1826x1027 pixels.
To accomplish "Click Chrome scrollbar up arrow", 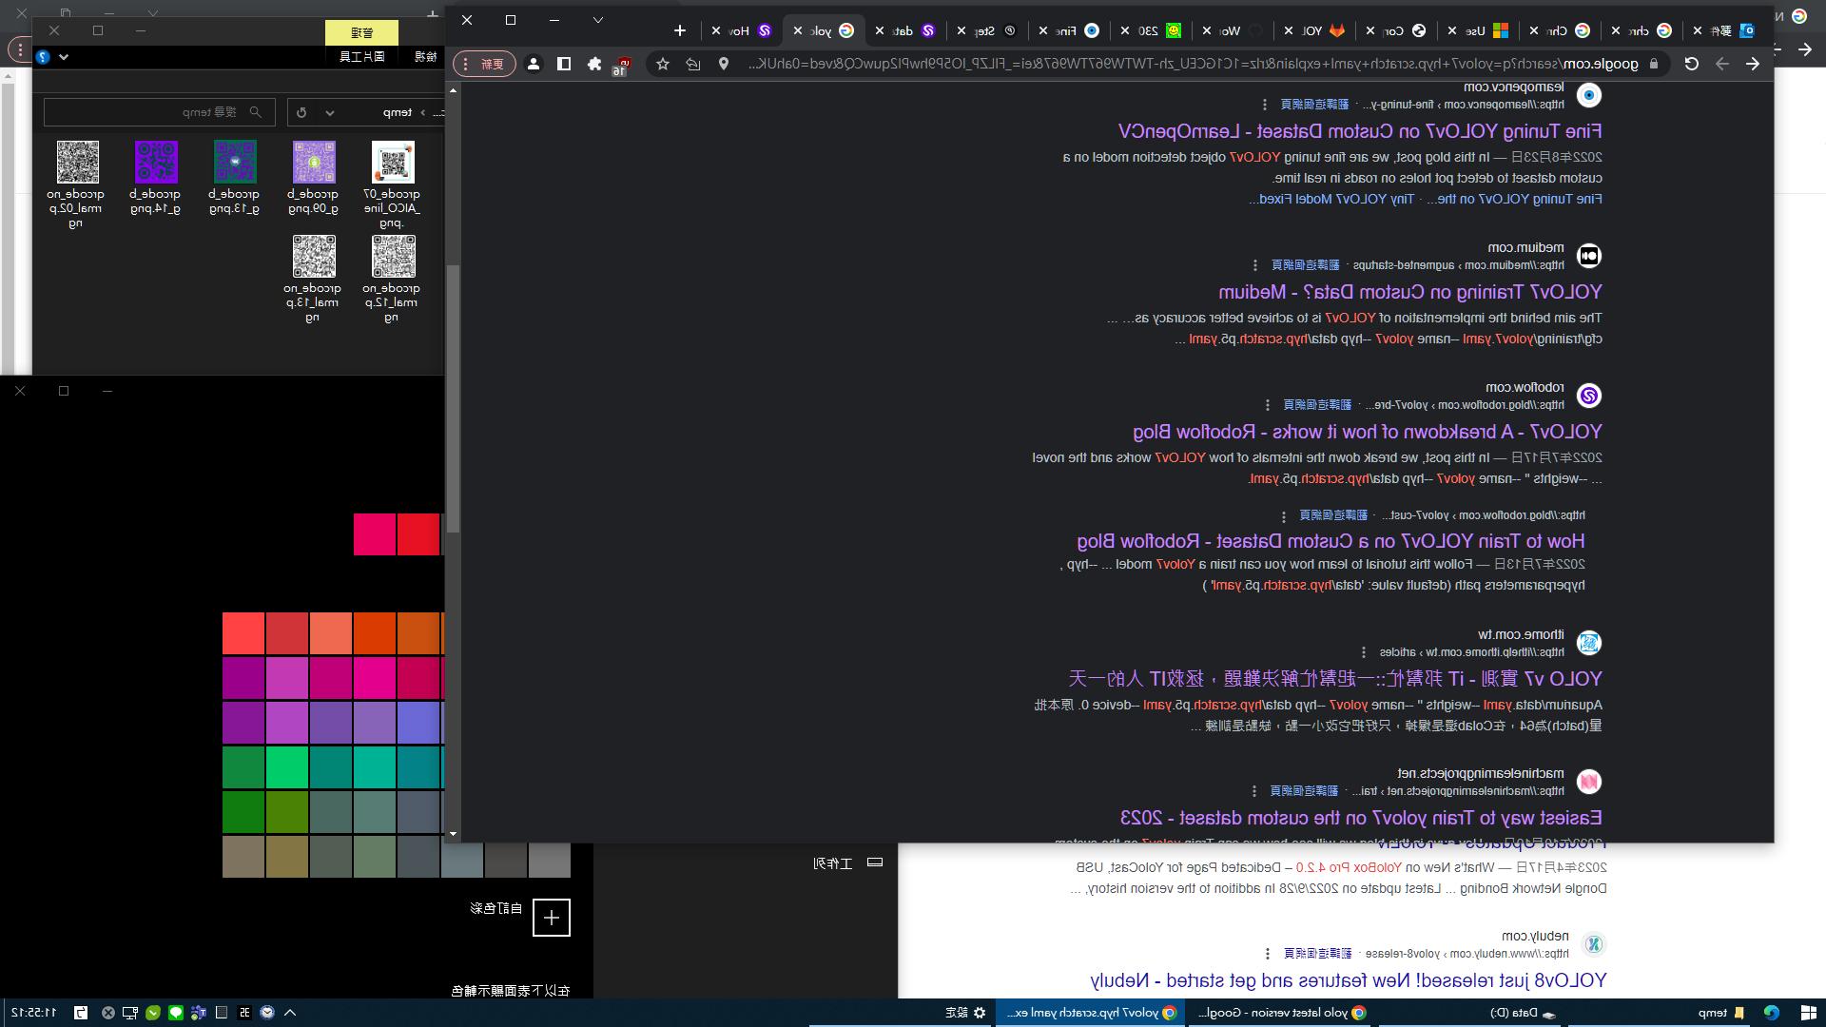I will pyautogui.click(x=453, y=90).
